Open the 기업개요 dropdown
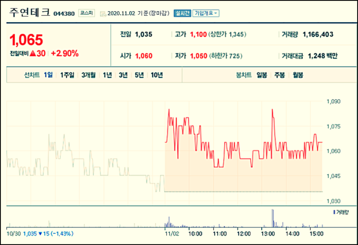The width and height of the screenshot is (358, 245). coord(206,13)
